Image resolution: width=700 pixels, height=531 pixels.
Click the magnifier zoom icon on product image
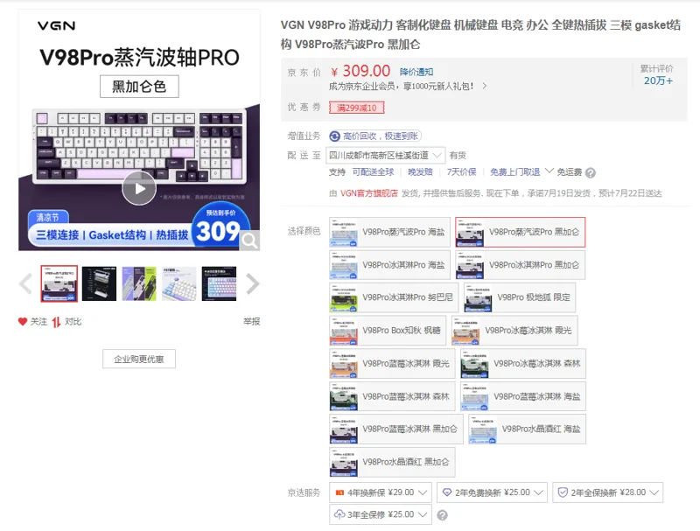(249, 241)
